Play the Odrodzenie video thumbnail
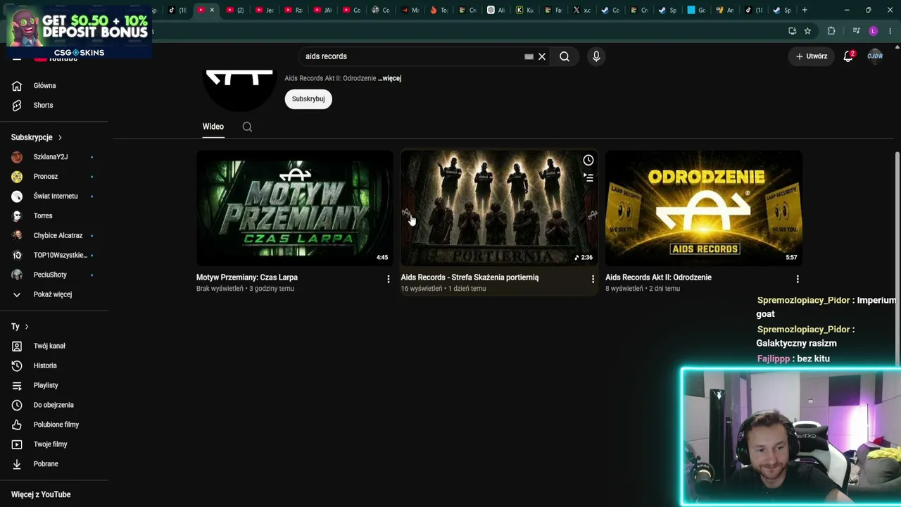 pyautogui.click(x=704, y=208)
